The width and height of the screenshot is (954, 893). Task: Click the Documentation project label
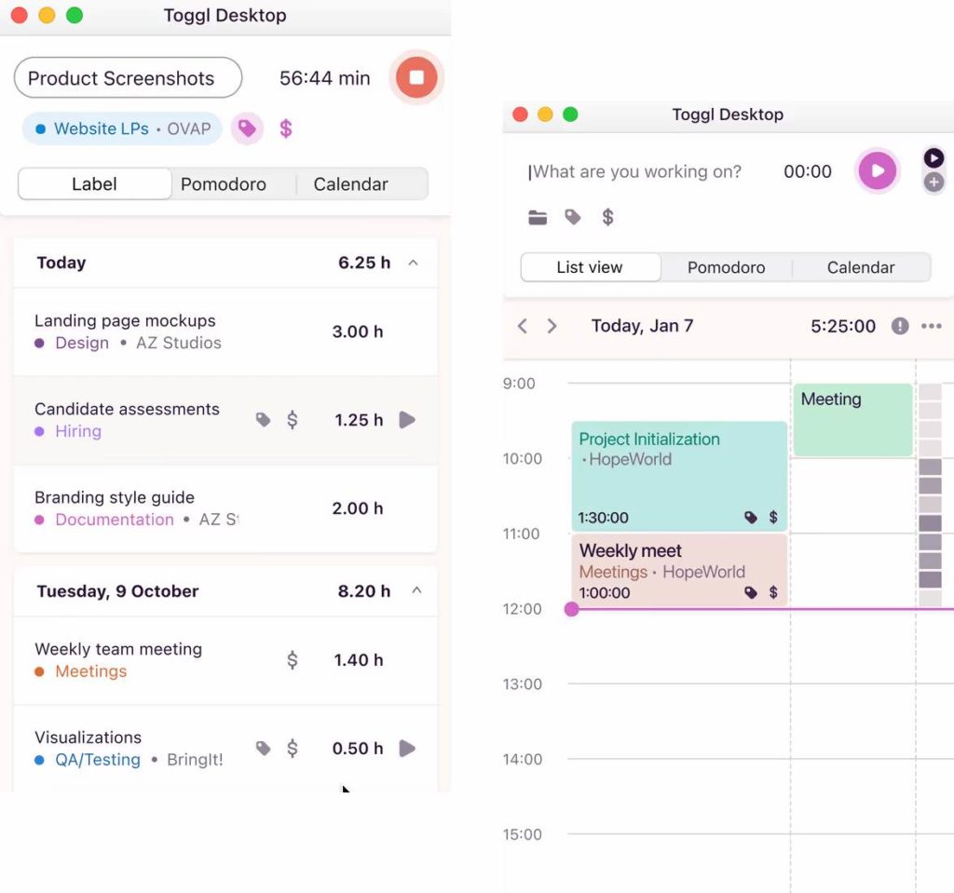click(x=115, y=520)
